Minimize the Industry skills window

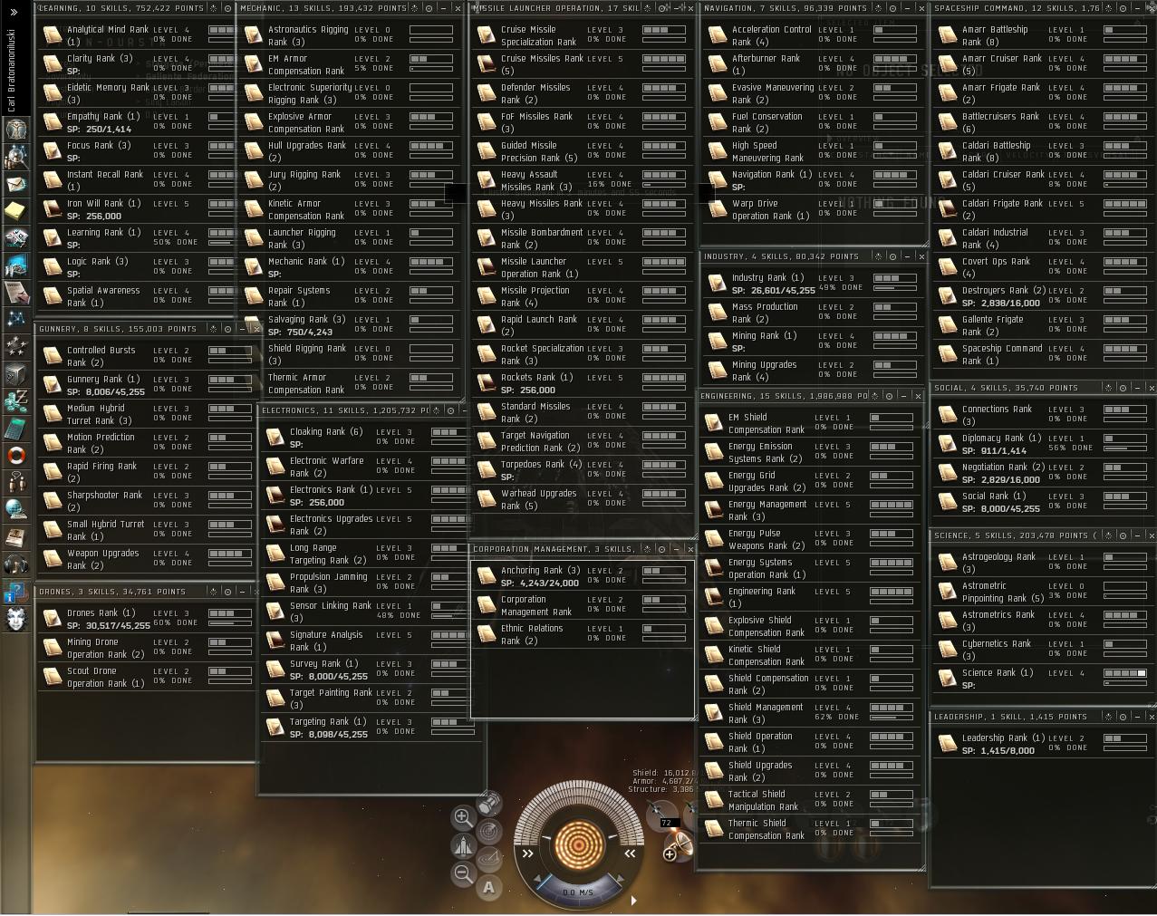[907, 256]
